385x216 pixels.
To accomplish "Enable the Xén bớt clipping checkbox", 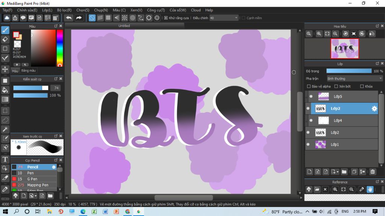I will pos(336,87).
